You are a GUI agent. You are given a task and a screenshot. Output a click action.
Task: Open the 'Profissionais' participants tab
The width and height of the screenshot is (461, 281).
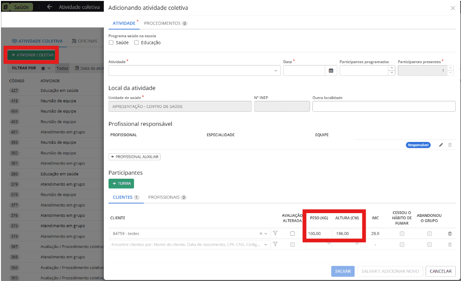click(167, 197)
